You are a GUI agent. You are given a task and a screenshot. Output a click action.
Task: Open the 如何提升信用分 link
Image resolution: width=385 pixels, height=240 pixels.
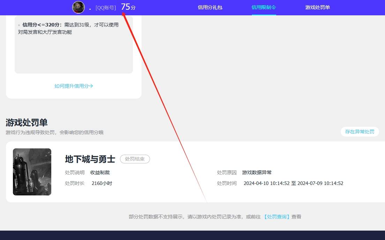(x=71, y=86)
